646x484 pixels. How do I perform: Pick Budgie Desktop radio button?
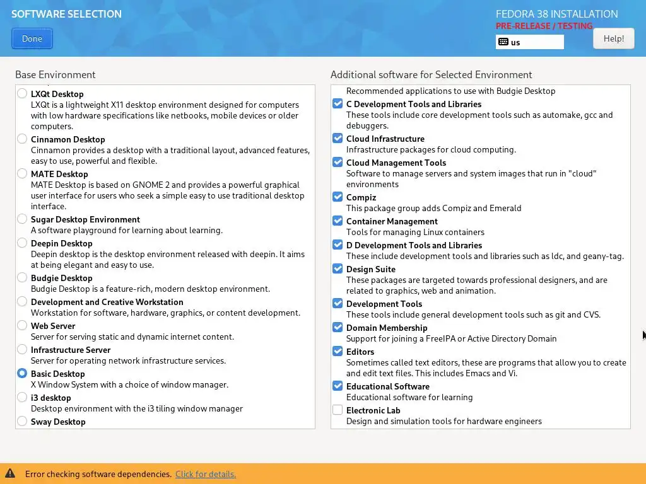point(22,277)
